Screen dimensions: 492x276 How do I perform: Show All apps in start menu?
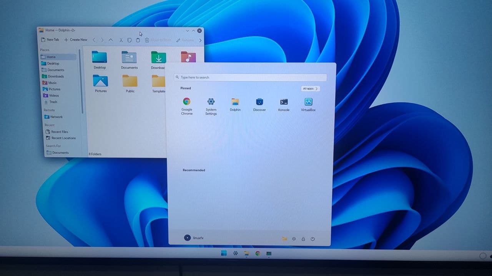pos(310,89)
